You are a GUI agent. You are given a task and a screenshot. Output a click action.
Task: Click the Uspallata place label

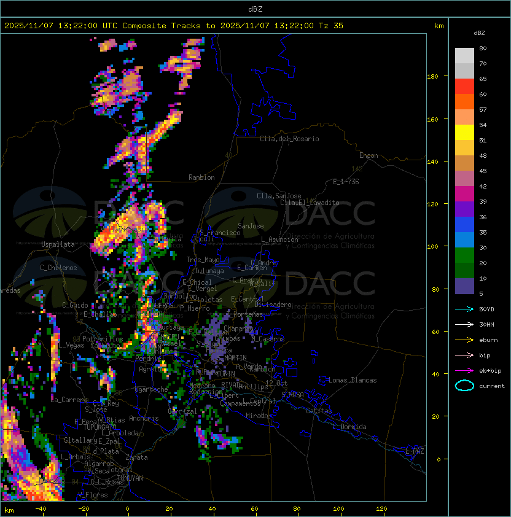click(x=58, y=244)
